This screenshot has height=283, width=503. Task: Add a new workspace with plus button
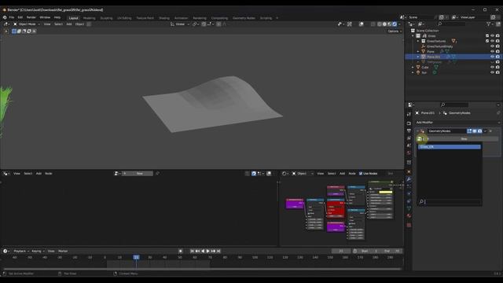(x=277, y=18)
